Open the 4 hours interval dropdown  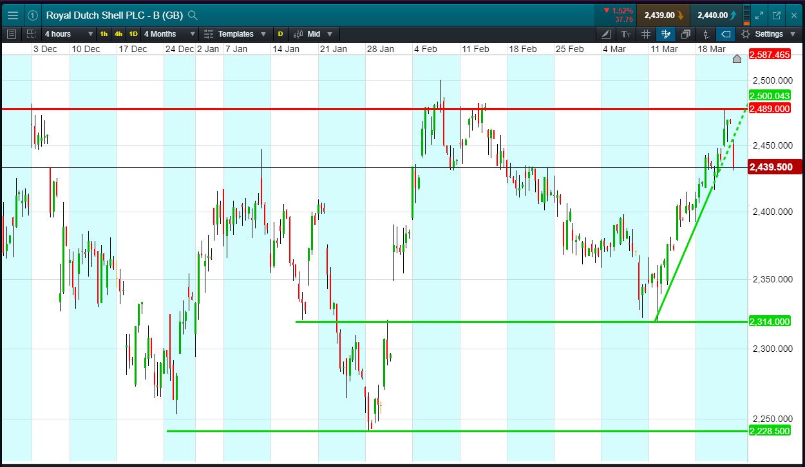pos(69,33)
